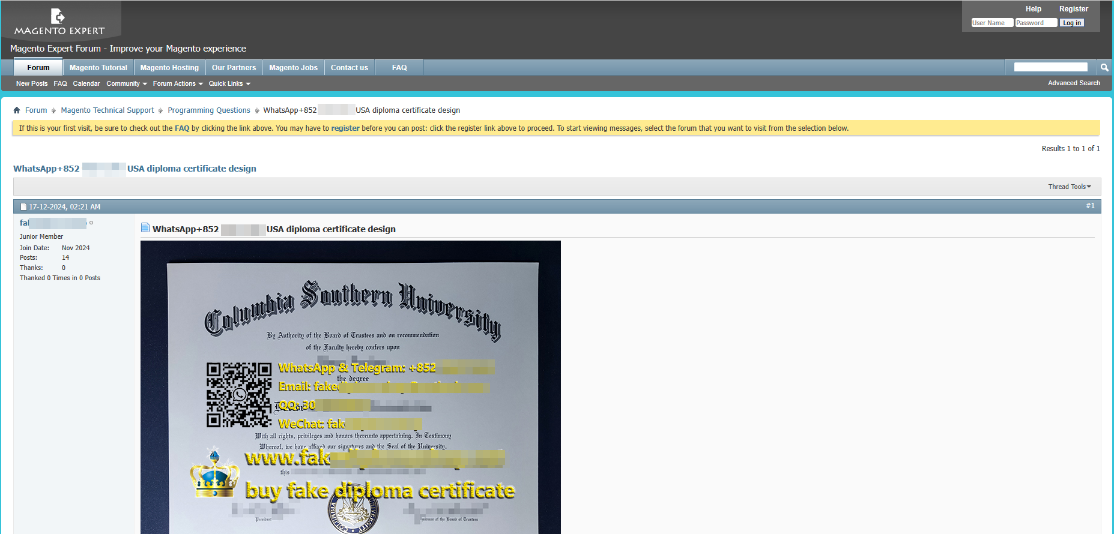Click the document icon beside post title

pos(145,228)
